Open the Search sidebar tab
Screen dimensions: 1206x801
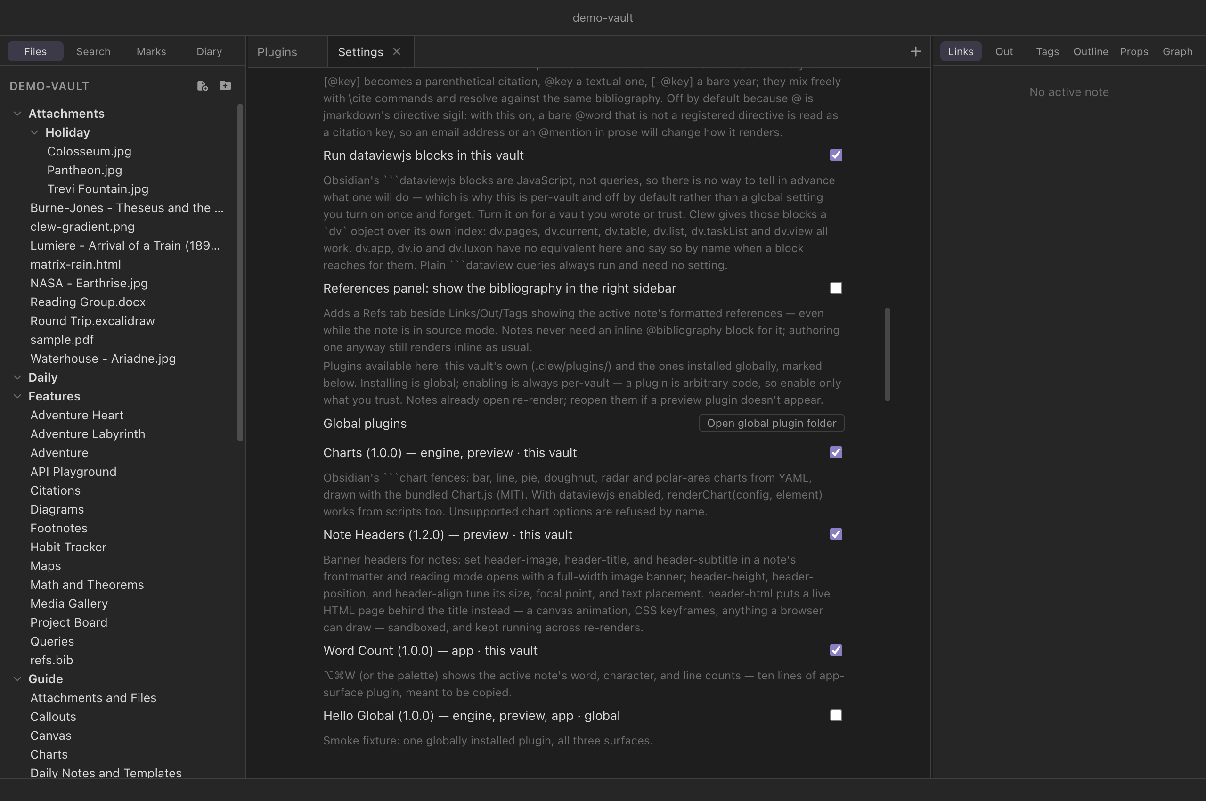[93, 51]
